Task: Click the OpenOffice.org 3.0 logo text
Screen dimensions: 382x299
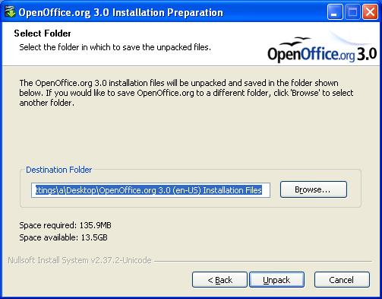Action: [x=322, y=54]
